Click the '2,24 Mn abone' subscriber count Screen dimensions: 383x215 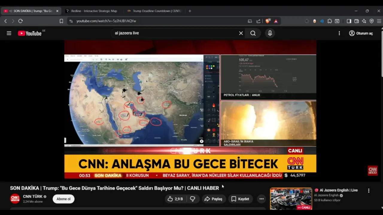coord(33,202)
